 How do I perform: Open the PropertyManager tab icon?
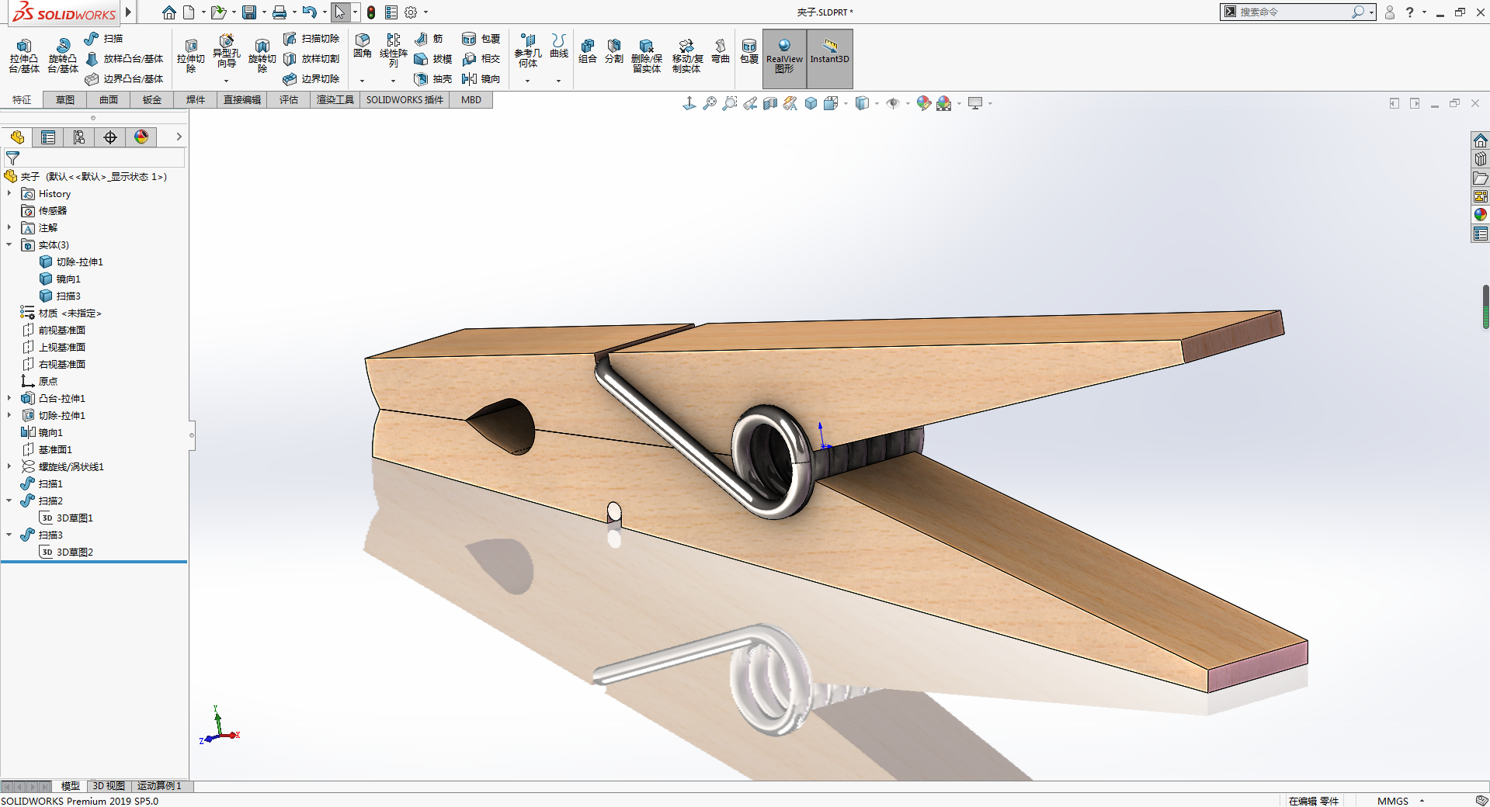(x=48, y=137)
